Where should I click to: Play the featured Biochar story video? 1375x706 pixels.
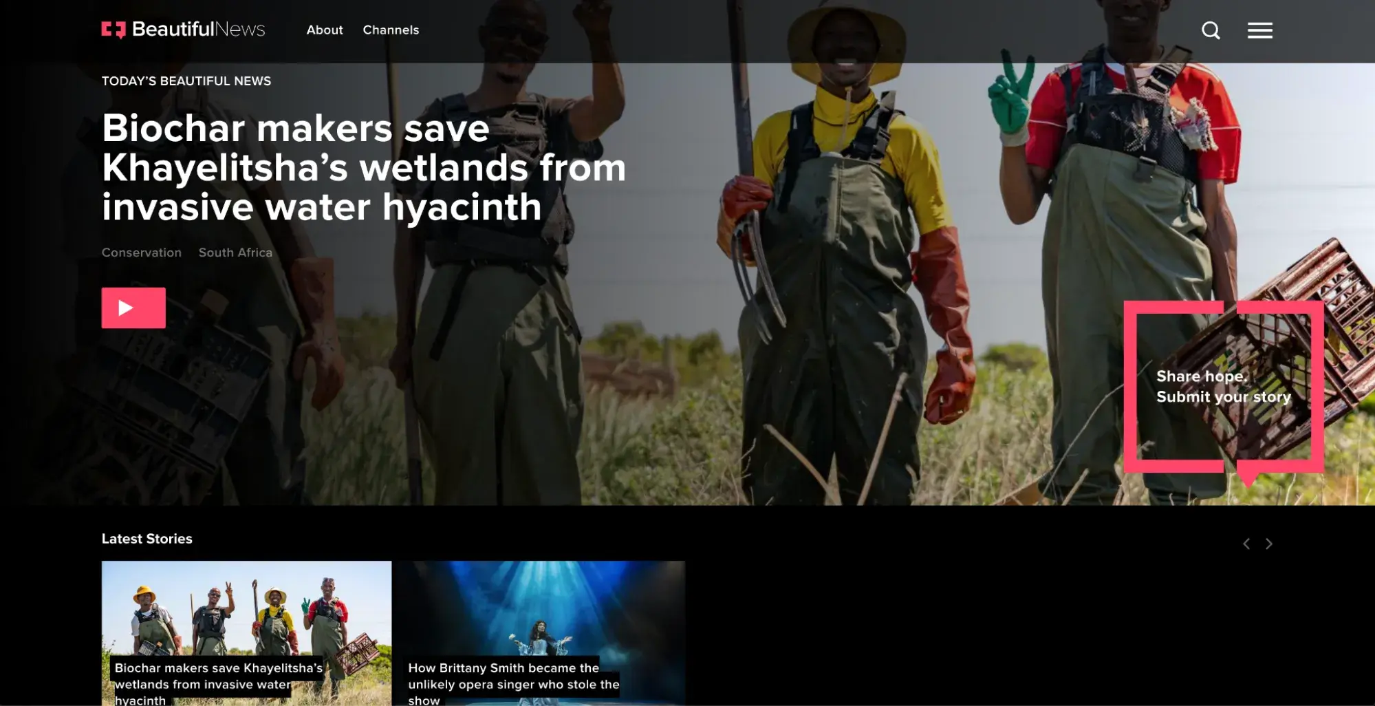tap(133, 308)
